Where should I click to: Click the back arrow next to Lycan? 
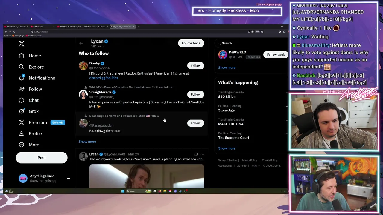coord(81,43)
